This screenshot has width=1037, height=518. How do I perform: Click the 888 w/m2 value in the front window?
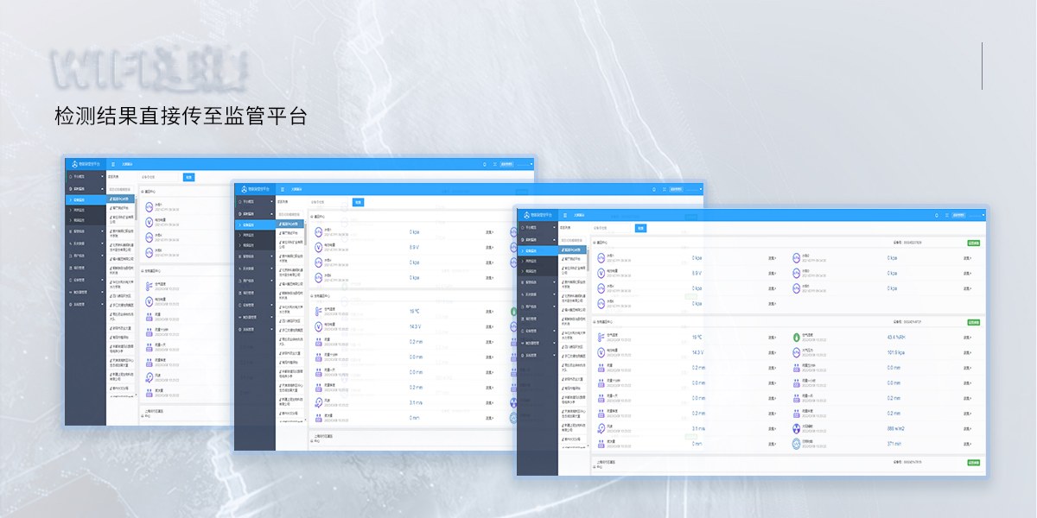(896, 428)
